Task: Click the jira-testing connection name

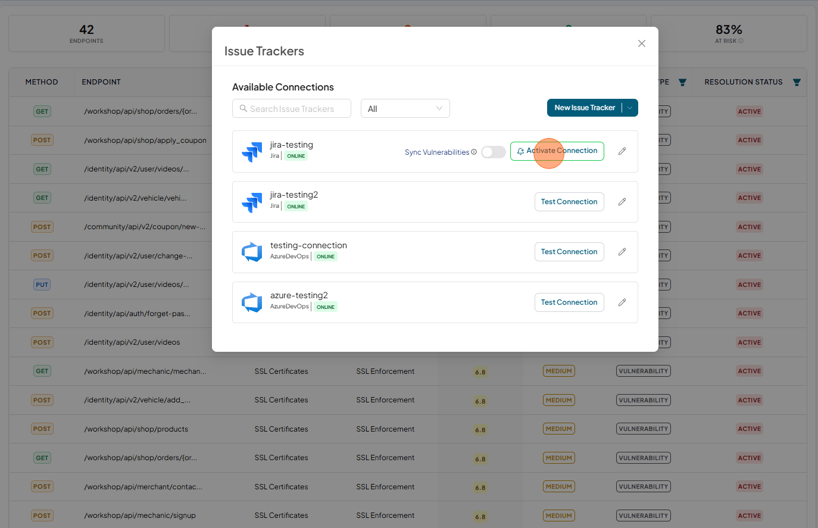Action: pyautogui.click(x=292, y=145)
